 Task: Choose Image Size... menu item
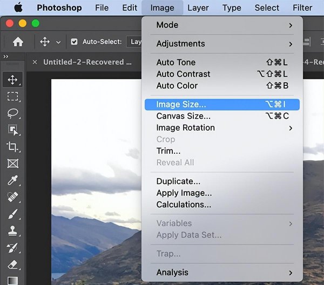[222, 105]
